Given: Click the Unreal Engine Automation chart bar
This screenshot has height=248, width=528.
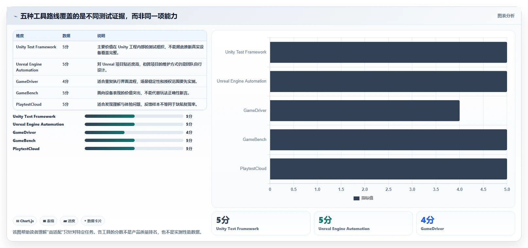Looking at the screenshot, I should click(388, 81).
